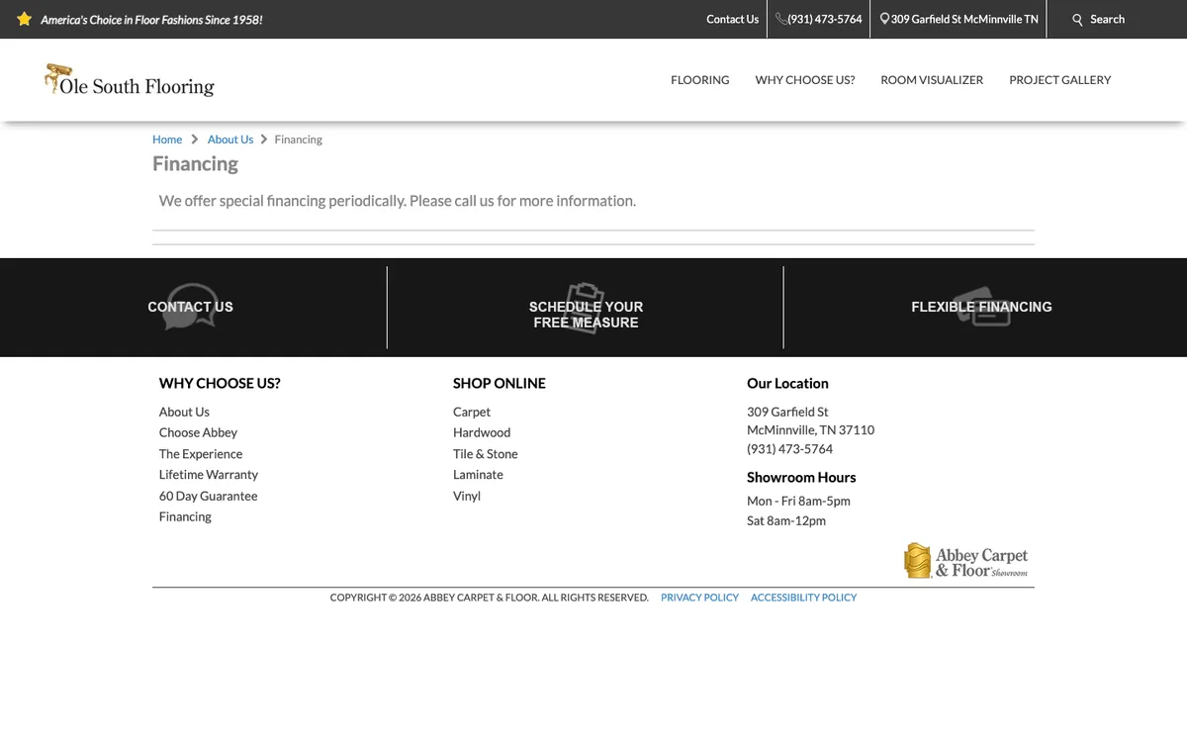The width and height of the screenshot is (1187, 742).
Task: Open the Search field in the top bar
Action: click(x=1107, y=19)
